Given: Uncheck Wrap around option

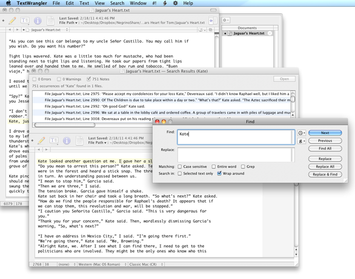Looking at the screenshot, I should [219, 173].
